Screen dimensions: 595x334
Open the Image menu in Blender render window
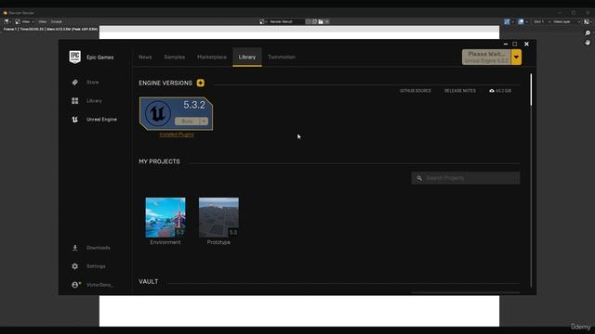click(x=57, y=21)
